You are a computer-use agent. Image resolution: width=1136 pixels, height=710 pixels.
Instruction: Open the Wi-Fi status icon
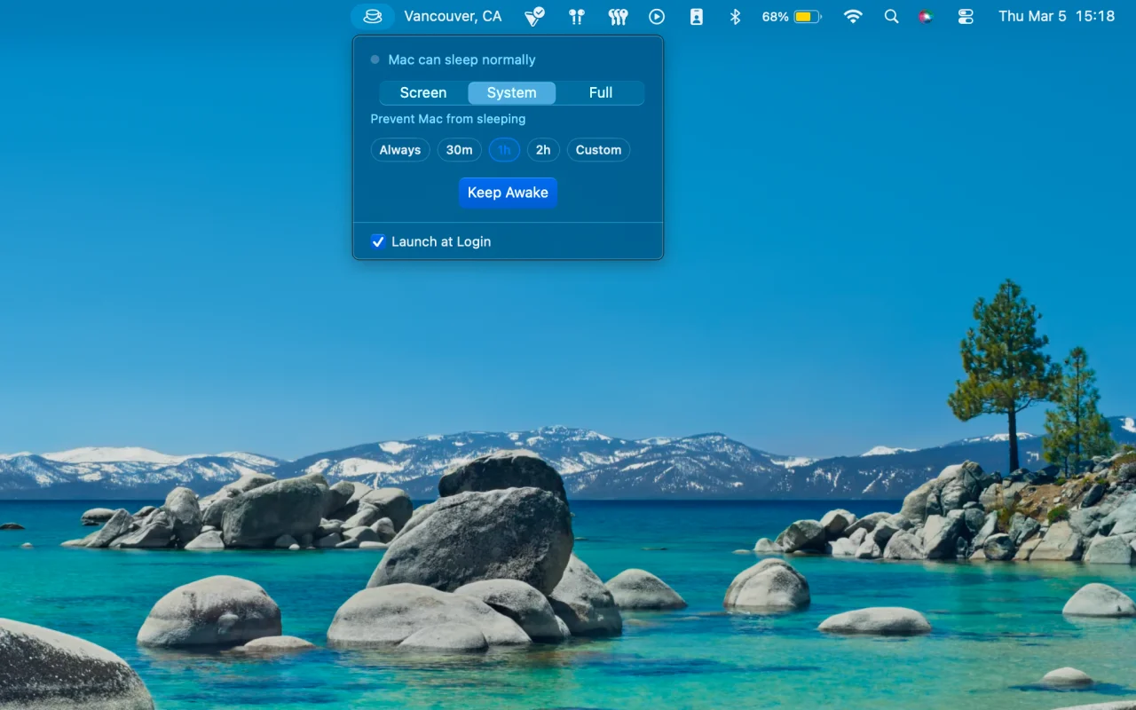pos(853,16)
